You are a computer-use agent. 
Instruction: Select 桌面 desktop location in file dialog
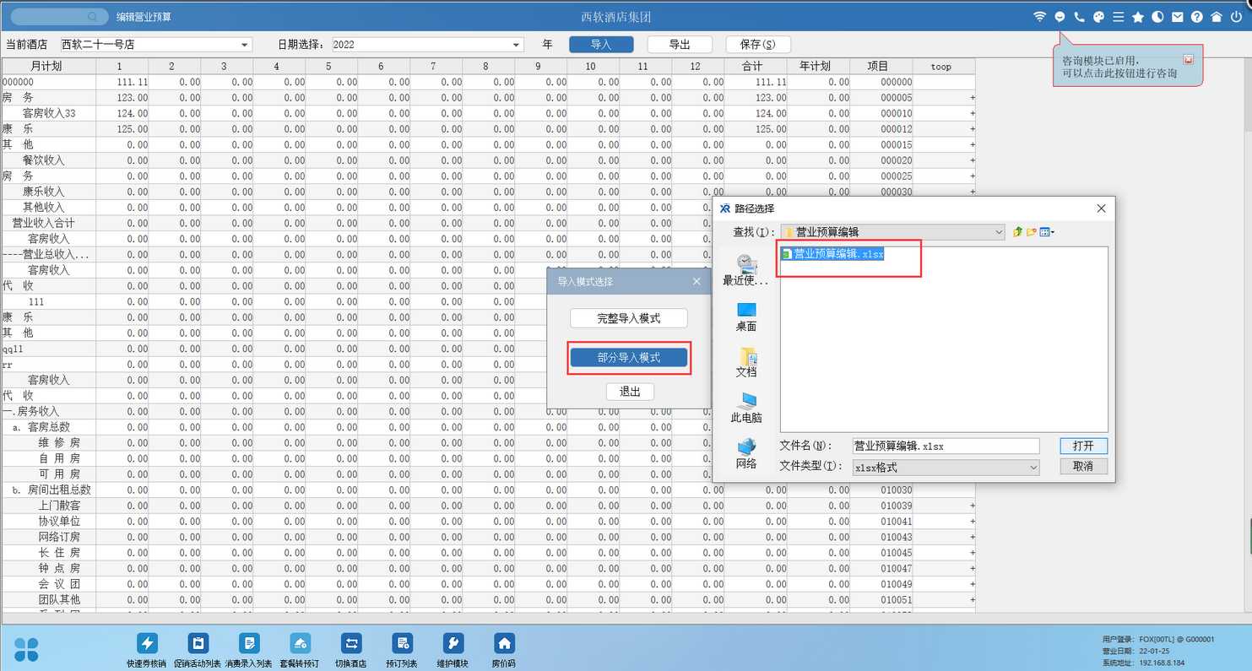(746, 317)
